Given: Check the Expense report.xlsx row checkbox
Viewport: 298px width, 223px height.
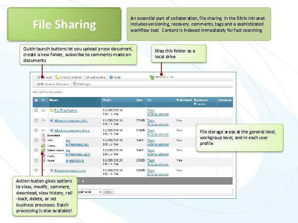Looking at the screenshot, I should (36, 170).
